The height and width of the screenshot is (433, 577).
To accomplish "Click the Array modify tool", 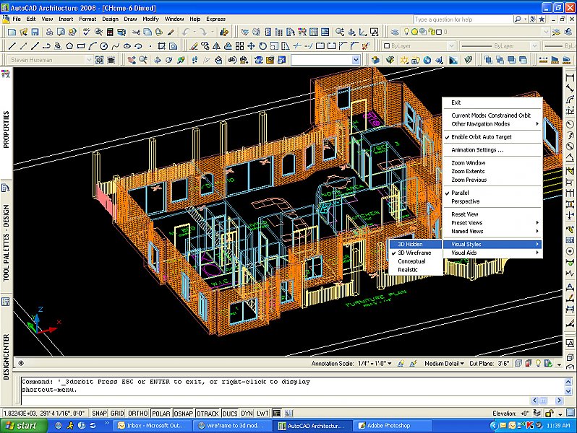I will click(x=239, y=46).
